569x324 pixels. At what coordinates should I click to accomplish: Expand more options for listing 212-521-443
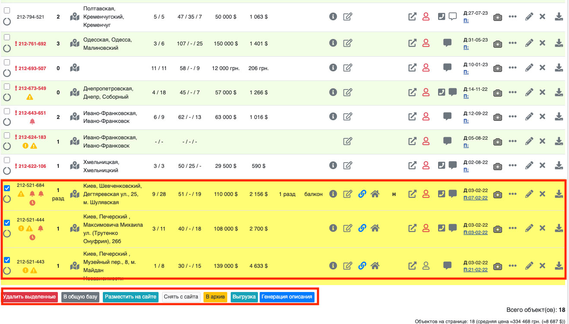pos(512,266)
